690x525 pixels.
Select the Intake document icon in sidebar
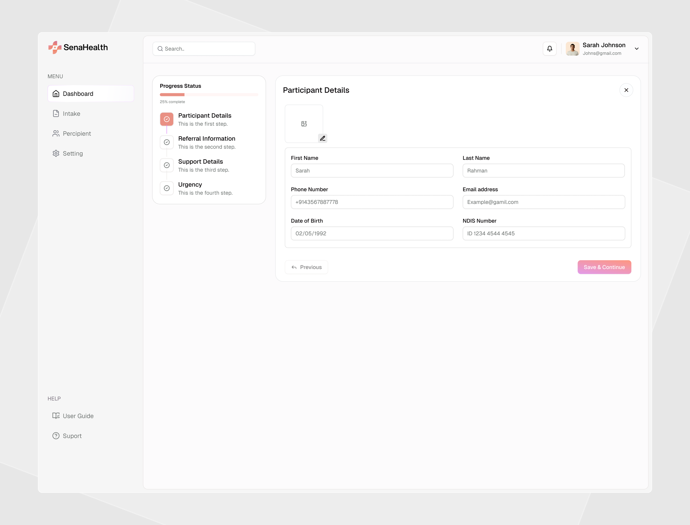pos(56,113)
